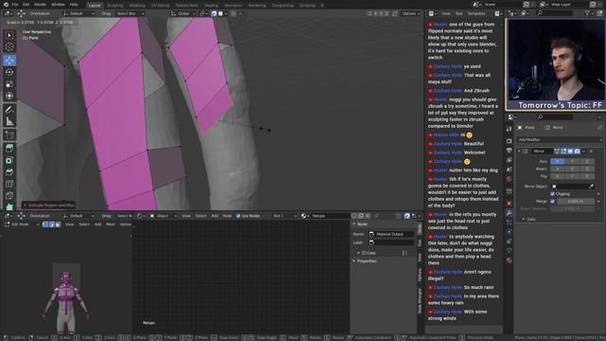The height and width of the screenshot is (341, 606).
Task: Toggle Use Nodes checkbox in node editor
Action: [x=238, y=216]
